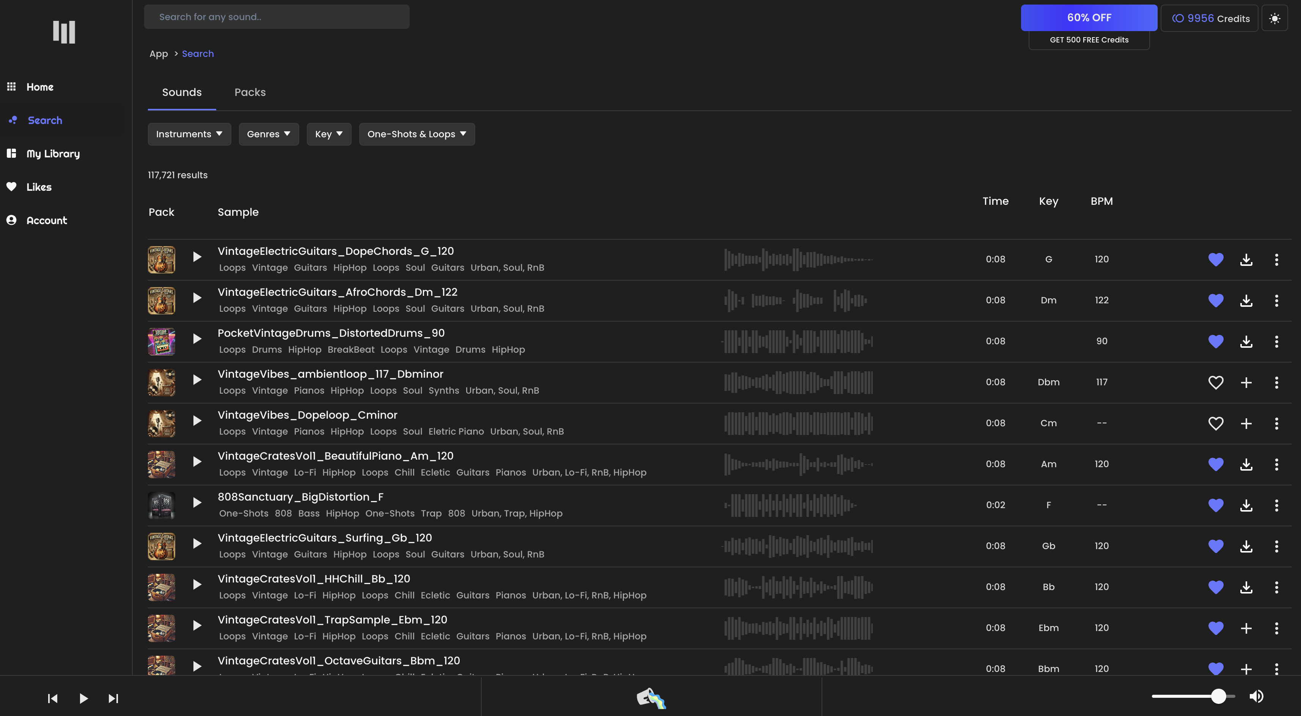The width and height of the screenshot is (1301, 716).
Task: Download the VintageElectricGuitars_DopeChords_G_120 sample
Action: [1246, 259]
